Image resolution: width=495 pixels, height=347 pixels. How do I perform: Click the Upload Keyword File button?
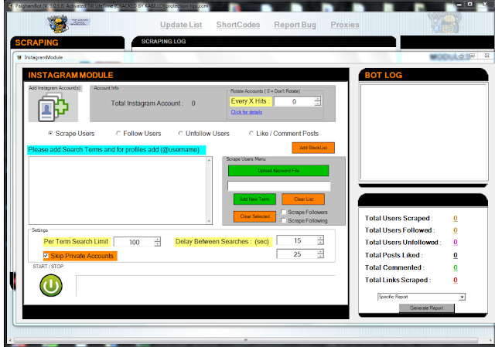pyautogui.click(x=278, y=171)
